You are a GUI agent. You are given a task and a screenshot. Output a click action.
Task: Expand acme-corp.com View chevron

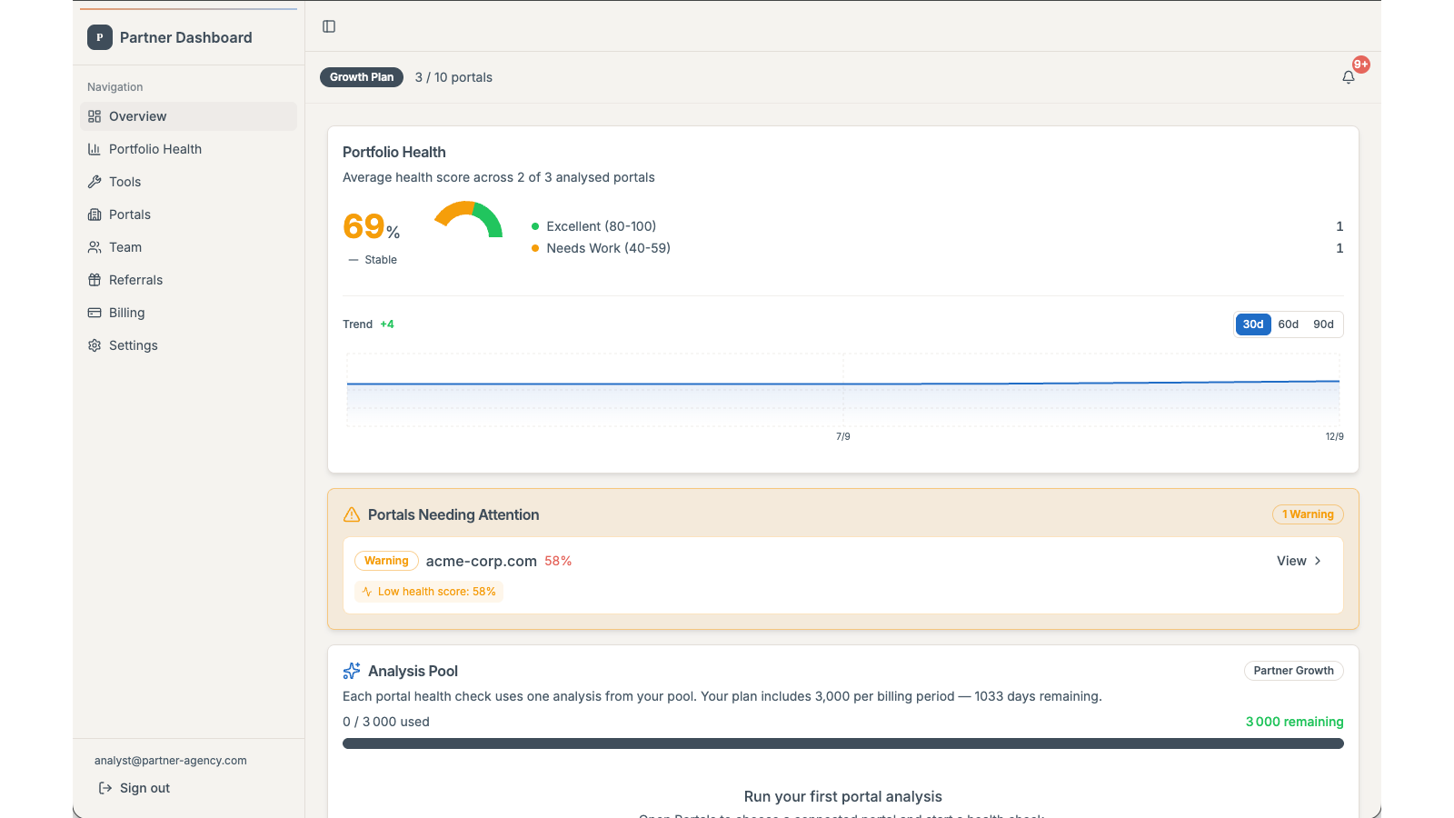pos(1318,561)
